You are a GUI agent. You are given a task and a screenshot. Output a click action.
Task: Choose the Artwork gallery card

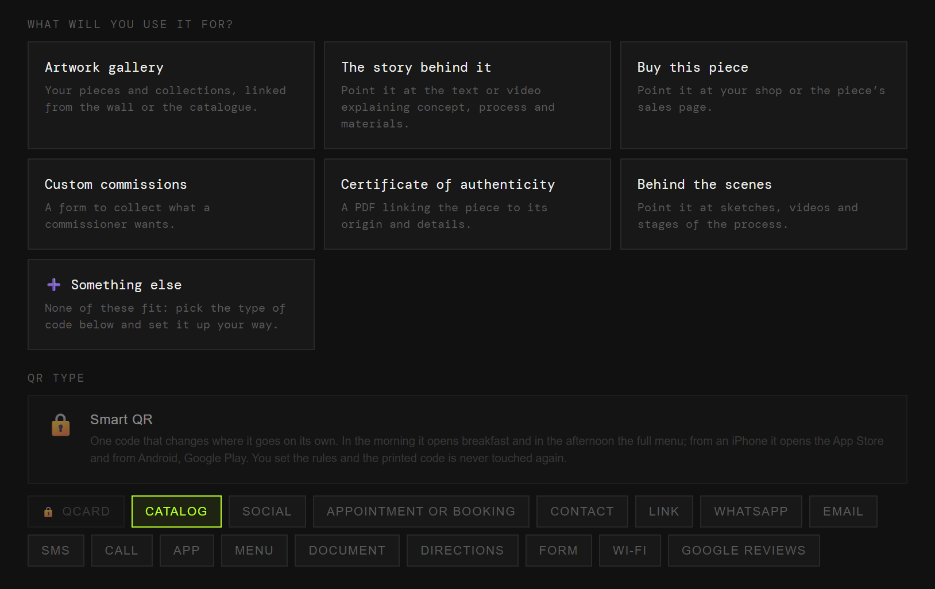tap(171, 95)
